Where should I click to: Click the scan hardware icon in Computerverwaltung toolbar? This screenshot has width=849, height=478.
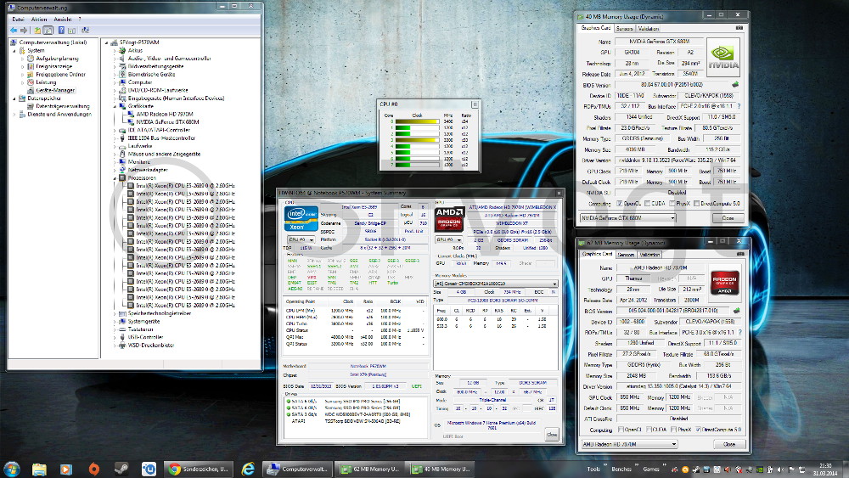pyautogui.click(x=85, y=31)
